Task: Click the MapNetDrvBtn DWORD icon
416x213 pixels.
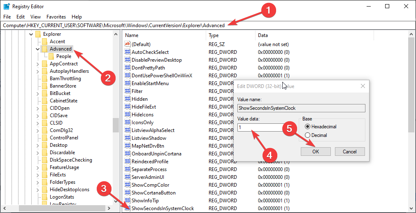Action: pos(128,146)
